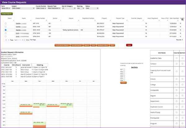
Task: Click the orange Deny button
Action: click(x=94, y=45)
